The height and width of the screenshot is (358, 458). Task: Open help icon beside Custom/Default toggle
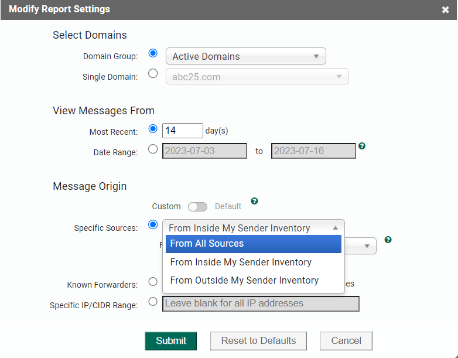click(x=254, y=201)
